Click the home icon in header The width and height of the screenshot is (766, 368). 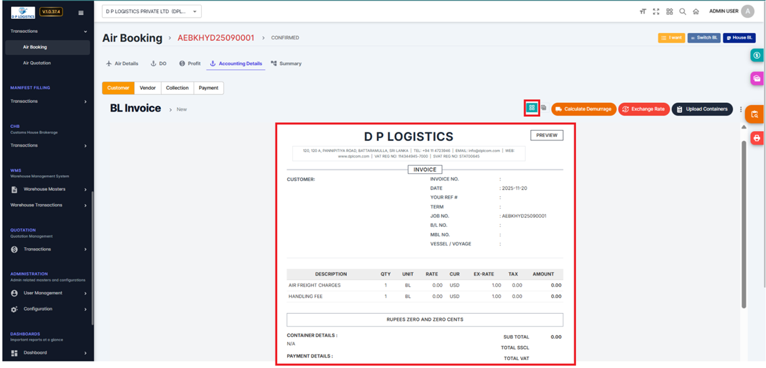click(x=696, y=12)
